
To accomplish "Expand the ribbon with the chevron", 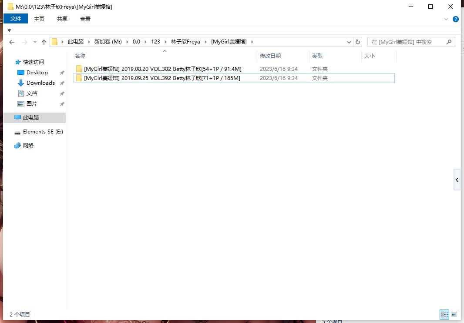I will (x=446, y=19).
